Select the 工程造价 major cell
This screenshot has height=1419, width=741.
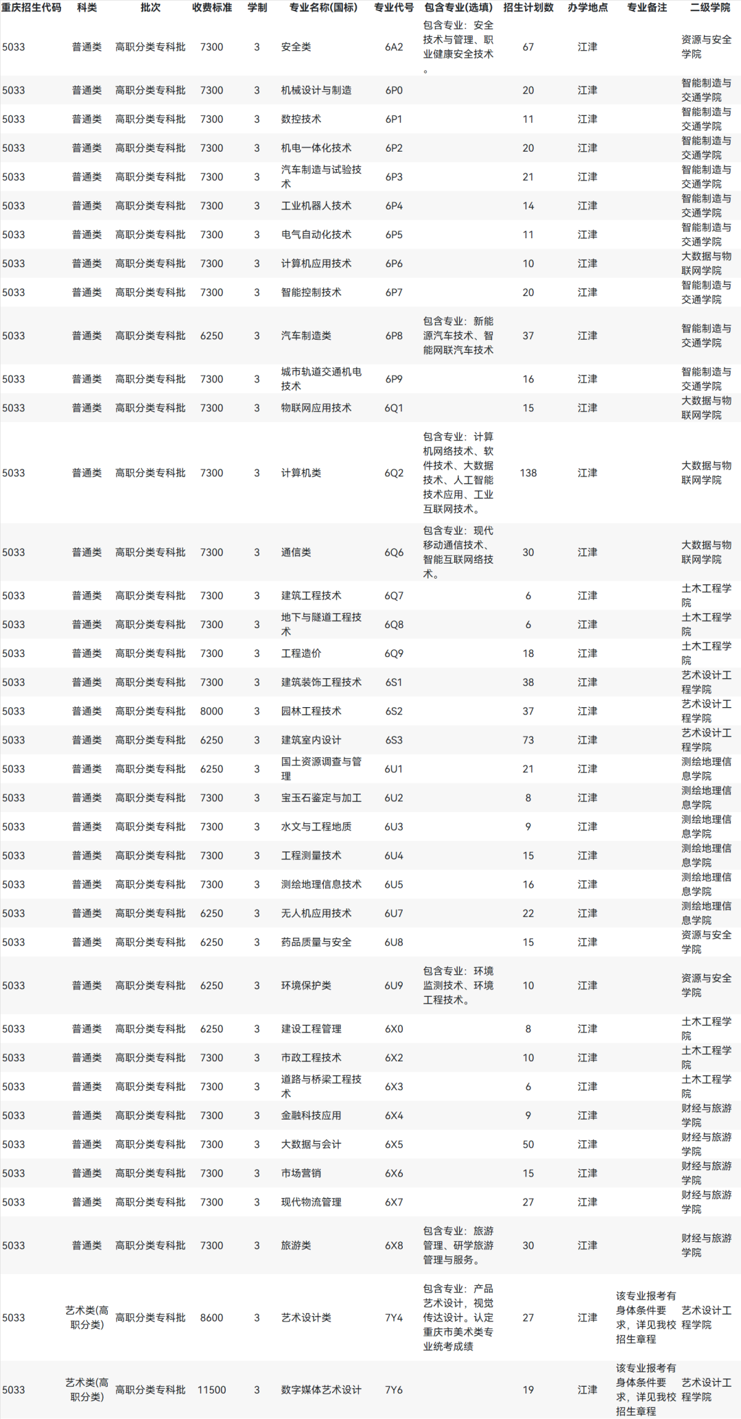pos(301,654)
